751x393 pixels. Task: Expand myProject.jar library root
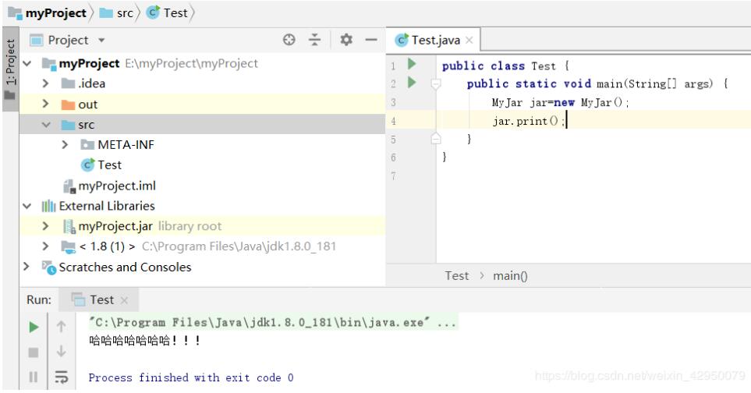[46, 227]
